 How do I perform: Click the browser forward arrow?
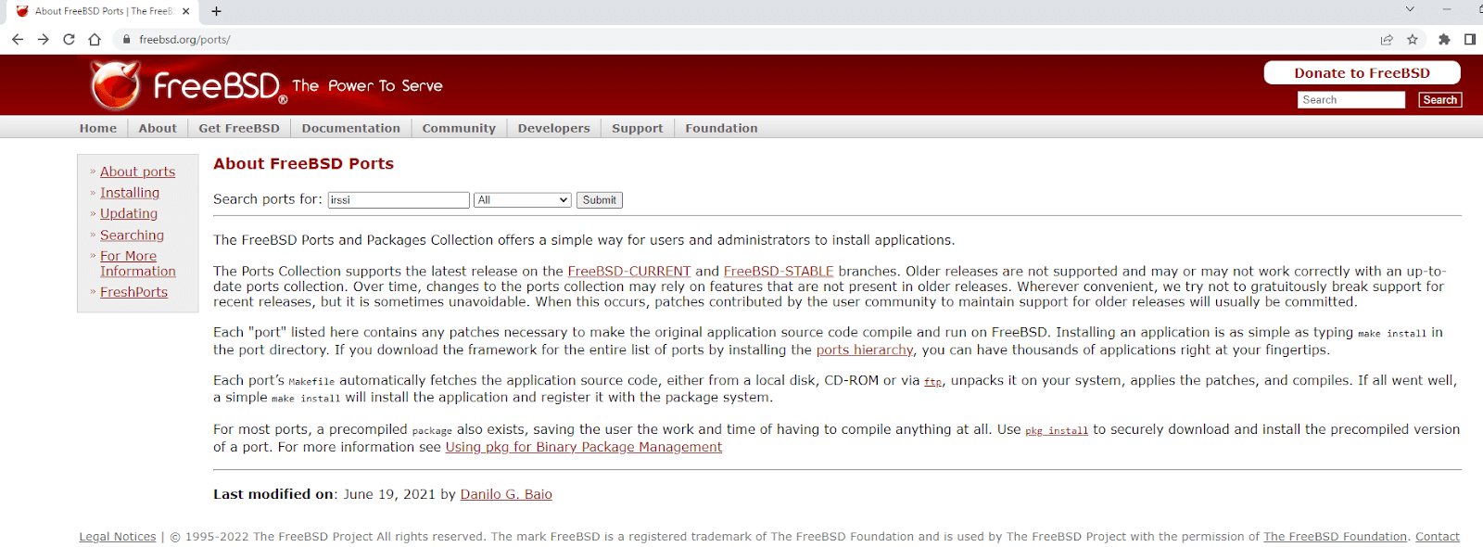[x=43, y=39]
